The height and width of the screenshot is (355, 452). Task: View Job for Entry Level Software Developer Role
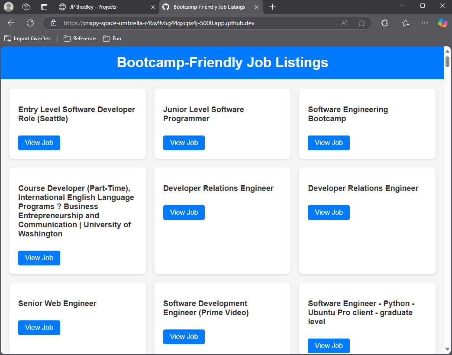pyautogui.click(x=39, y=142)
